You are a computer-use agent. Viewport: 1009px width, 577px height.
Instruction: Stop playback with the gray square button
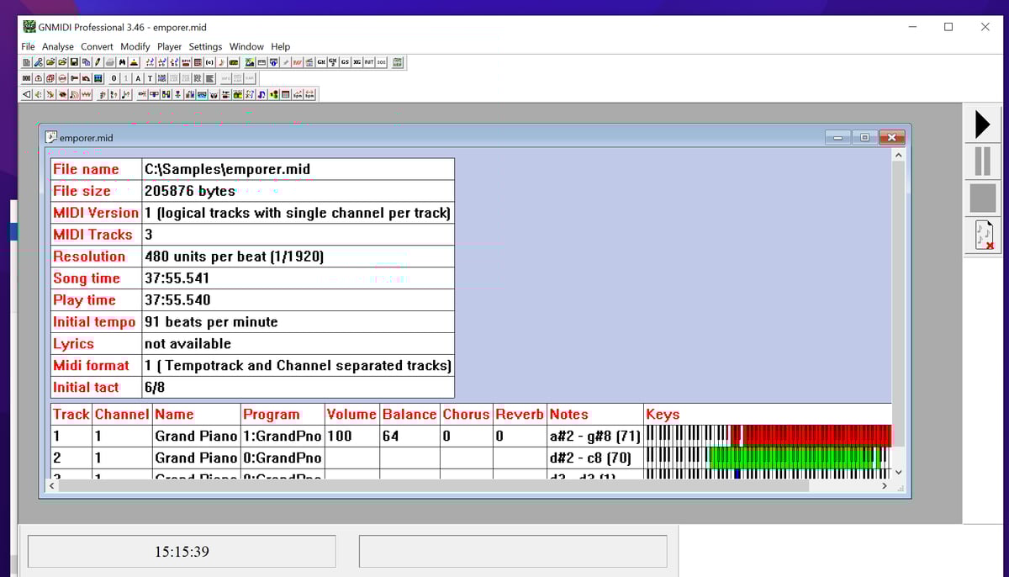(982, 199)
